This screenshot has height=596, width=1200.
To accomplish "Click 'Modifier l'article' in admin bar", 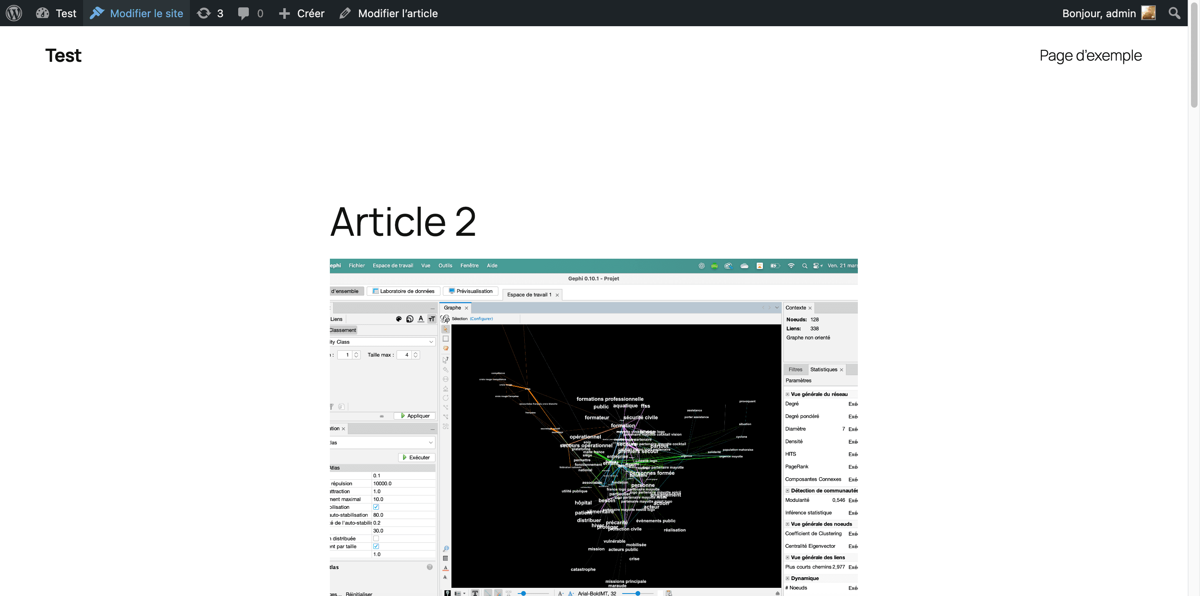I will (x=388, y=13).
